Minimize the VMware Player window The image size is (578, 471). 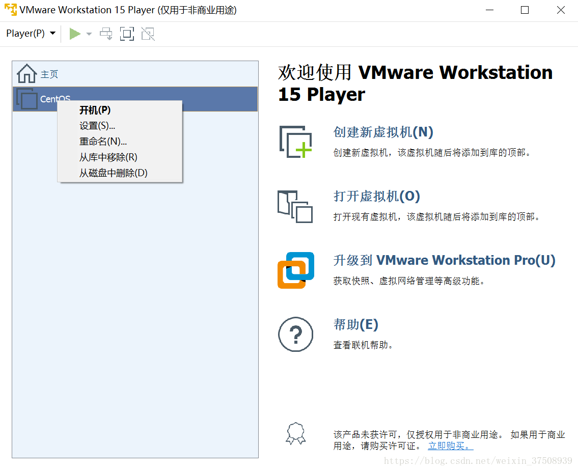(x=489, y=10)
